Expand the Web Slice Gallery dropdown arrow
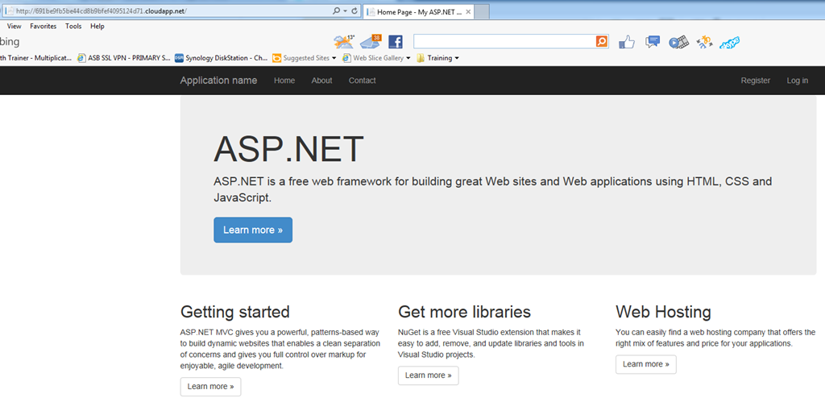Screen dimensions: 825x398 point(408,59)
